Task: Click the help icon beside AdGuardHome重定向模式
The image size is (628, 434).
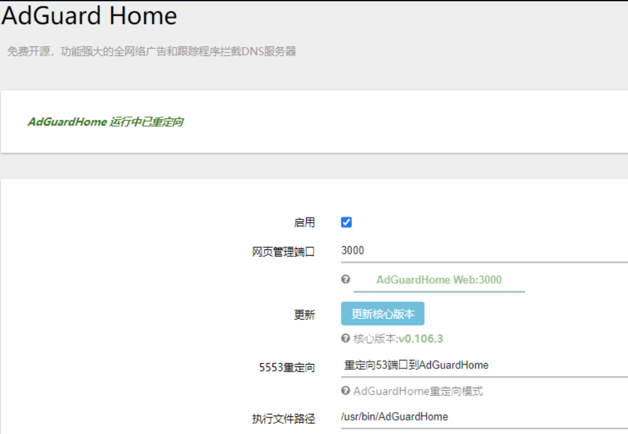Action: click(346, 390)
